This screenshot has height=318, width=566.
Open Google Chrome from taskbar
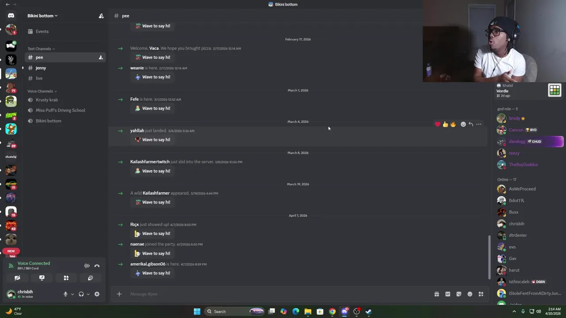click(332, 311)
